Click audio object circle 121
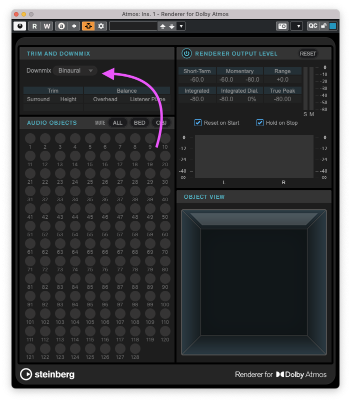351x402 pixels. tap(30, 348)
